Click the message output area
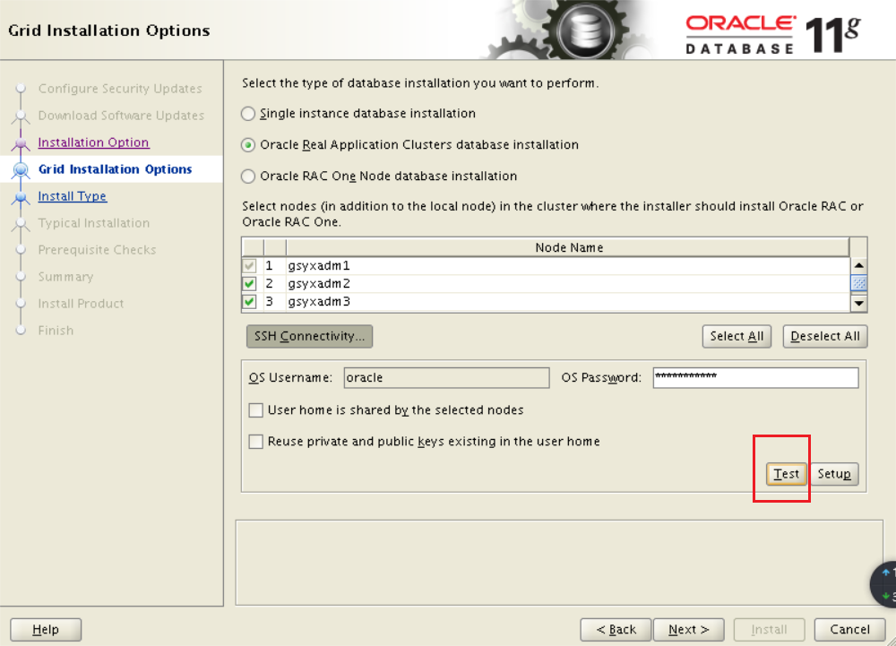Screen dimensions: 896x646 coord(559,563)
